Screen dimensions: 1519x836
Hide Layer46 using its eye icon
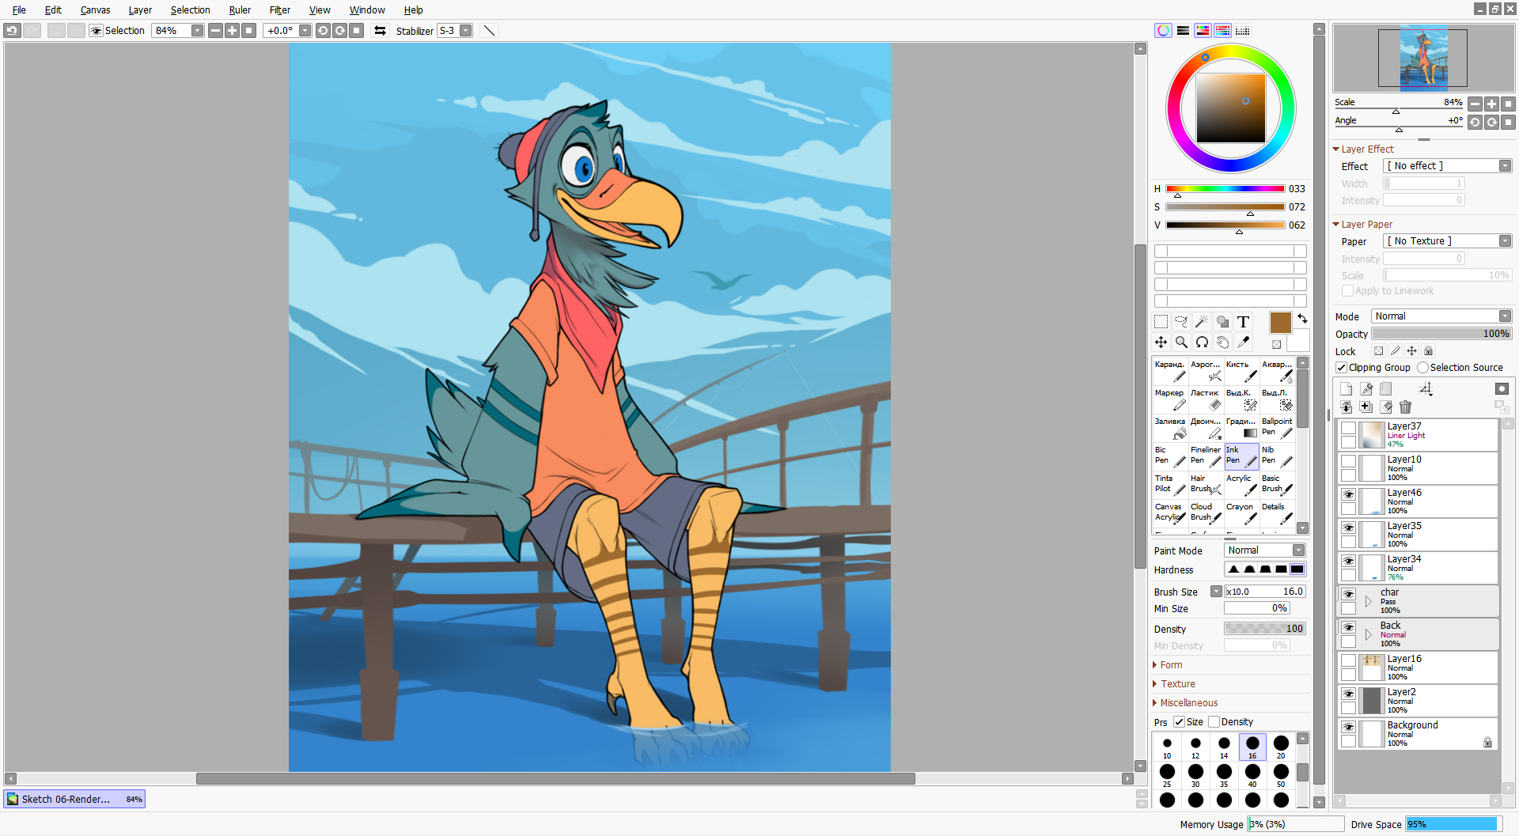tap(1348, 494)
